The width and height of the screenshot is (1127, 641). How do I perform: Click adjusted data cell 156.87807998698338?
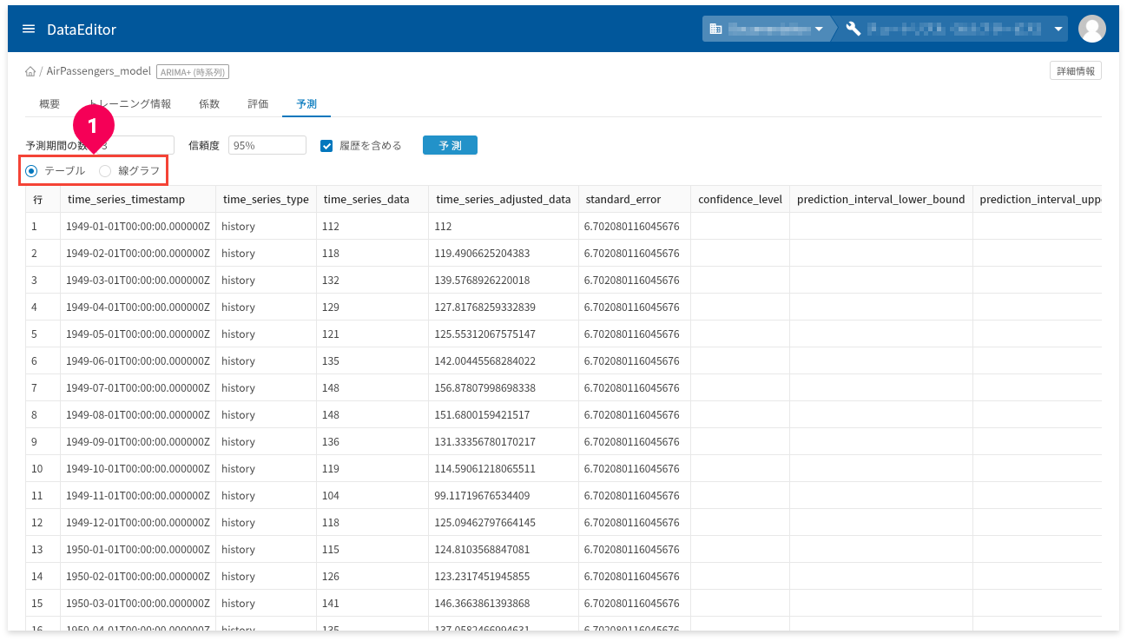(504, 388)
